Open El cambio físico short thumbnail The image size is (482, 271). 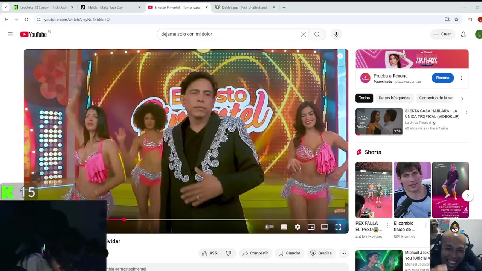pyautogui.click(x=412, y=190)
